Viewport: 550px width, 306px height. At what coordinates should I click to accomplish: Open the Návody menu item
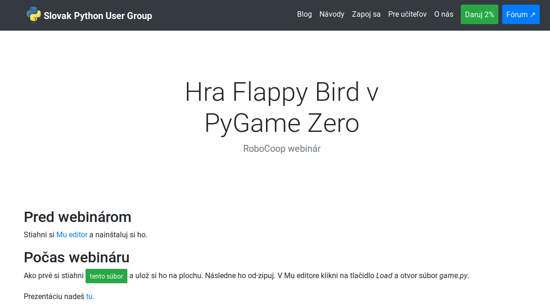coord(332,14)
